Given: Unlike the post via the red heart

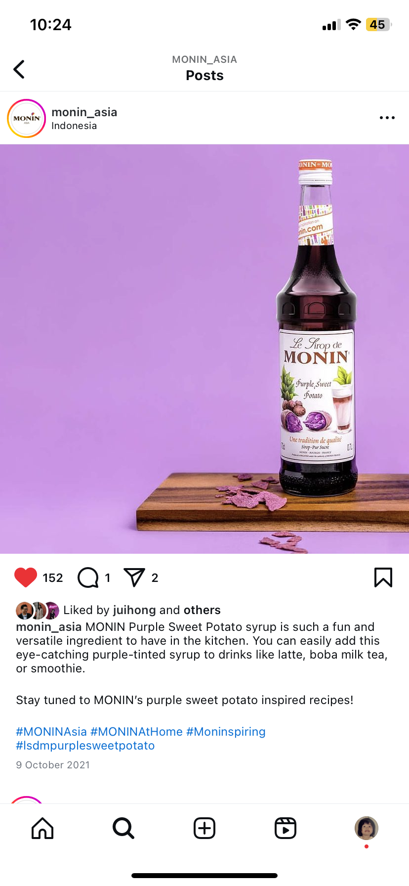Looking at the screenshot, I should [x=26, y=577].
